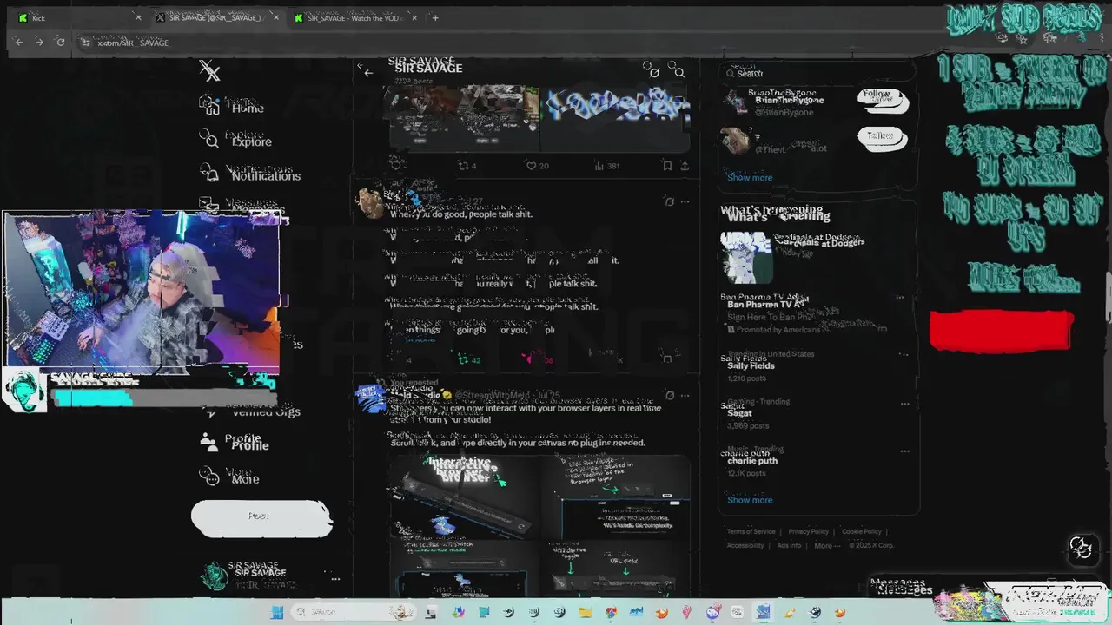This screenshot has width=1112, height=625.
Task: Switch to 'SIR_SAVAGE - Watch the VOD' tab
Action: [x=355, y=17]
